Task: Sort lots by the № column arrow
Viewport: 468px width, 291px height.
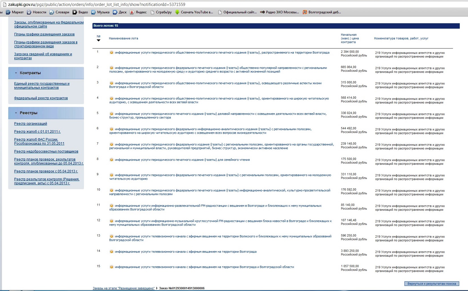Action: click(x=98, y=40)
